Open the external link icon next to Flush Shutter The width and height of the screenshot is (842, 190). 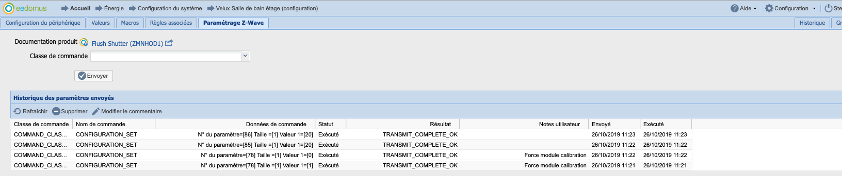click(169, 43)
